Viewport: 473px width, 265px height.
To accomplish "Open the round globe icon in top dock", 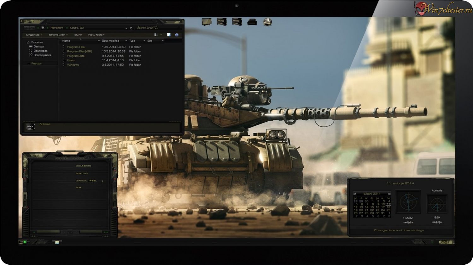I will [x=267, y=22].
